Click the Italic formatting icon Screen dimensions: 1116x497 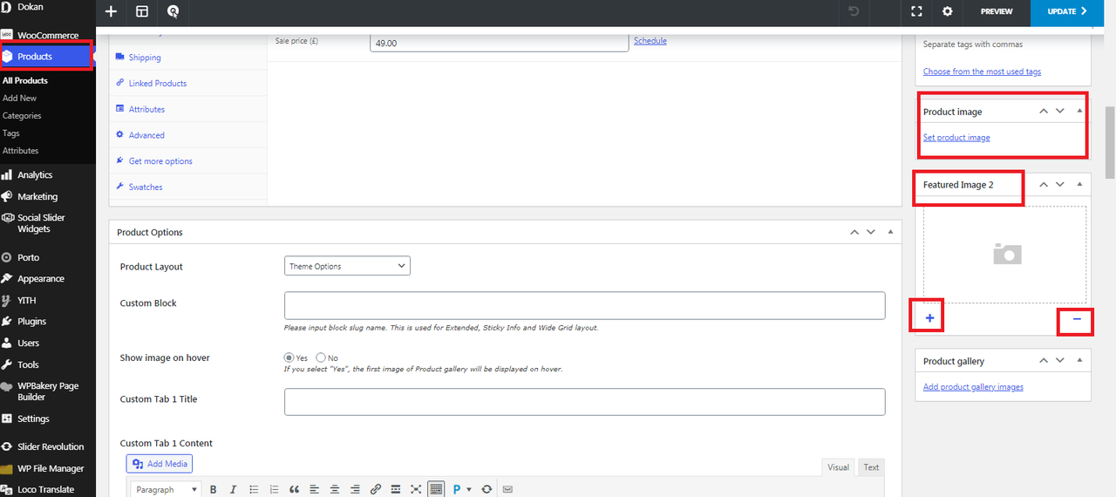tap(233, 489)
